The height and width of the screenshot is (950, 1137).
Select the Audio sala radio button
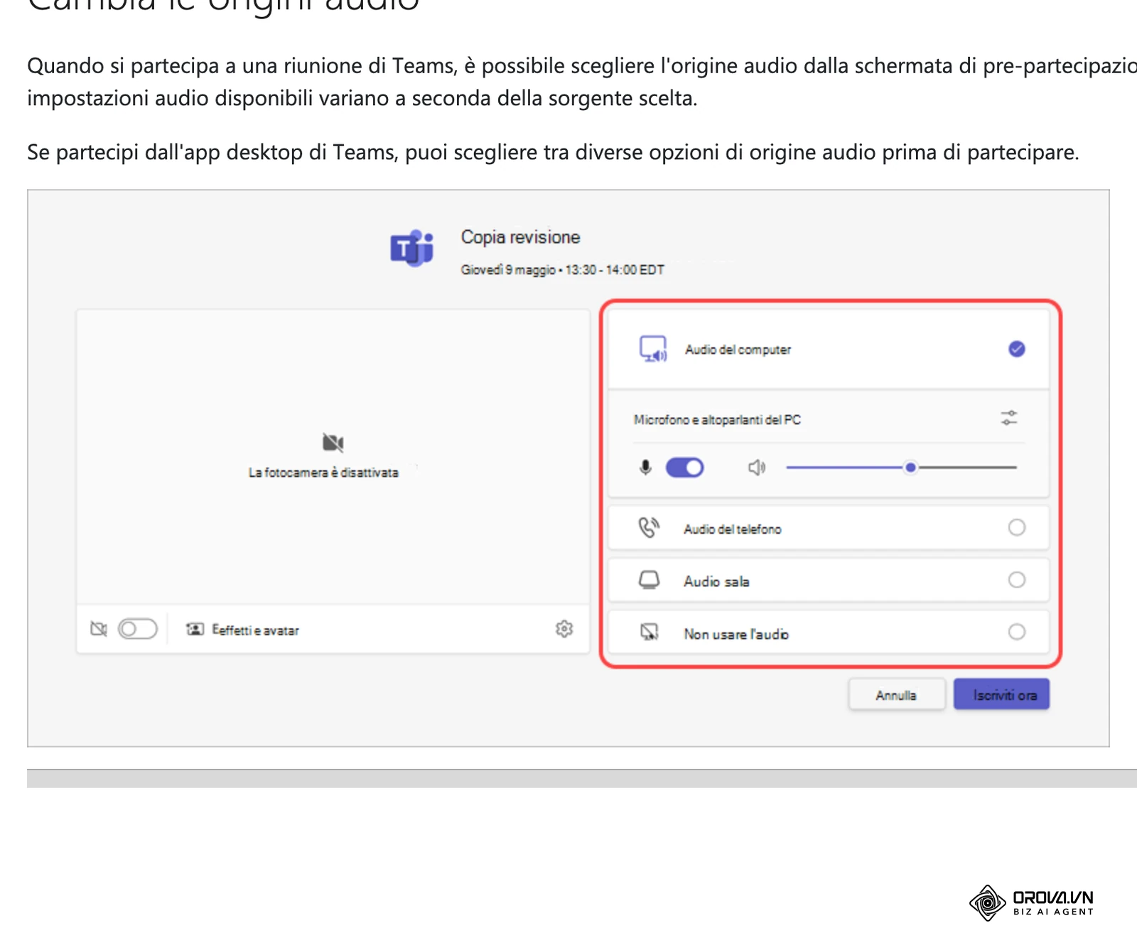[1017, 580]
